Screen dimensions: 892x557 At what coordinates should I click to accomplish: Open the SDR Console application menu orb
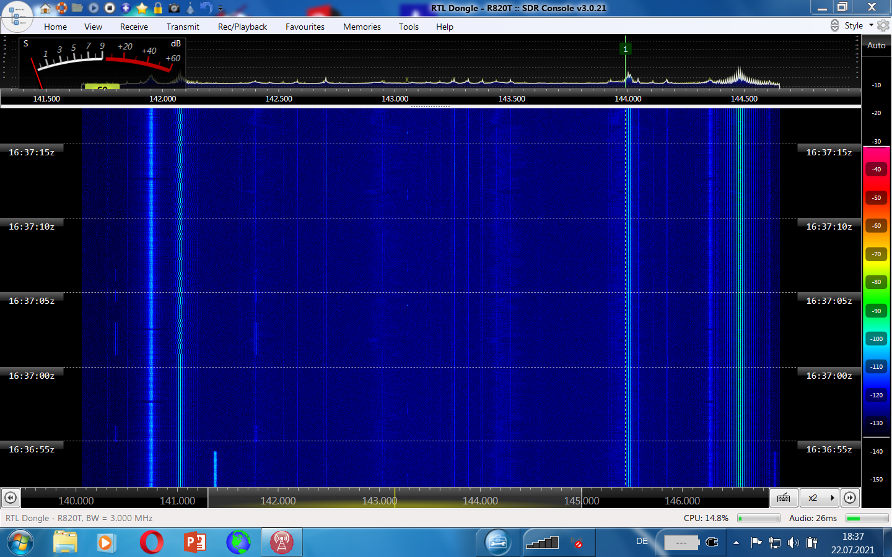(x=17, y=16)
